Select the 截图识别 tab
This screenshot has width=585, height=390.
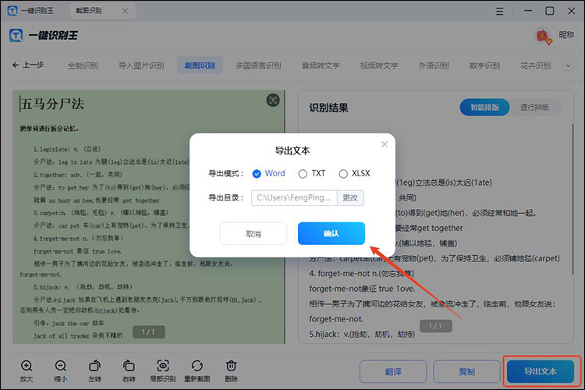pyautogui.click(x=200, y=66)
